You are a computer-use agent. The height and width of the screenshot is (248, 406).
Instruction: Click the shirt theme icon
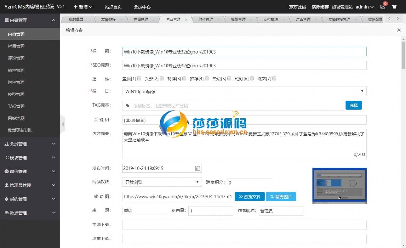tap(394, 7)
